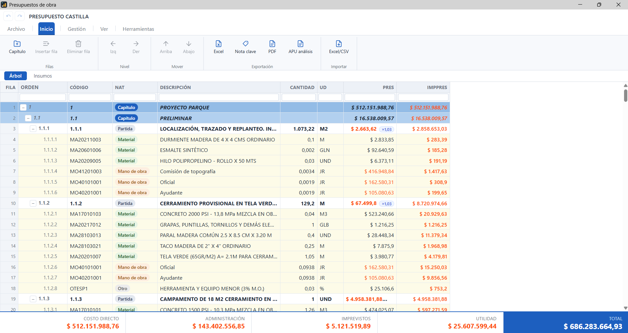628x333 pixels.
Task: Export to Excel
Action: pyautogui.click(x=219, y=47)
